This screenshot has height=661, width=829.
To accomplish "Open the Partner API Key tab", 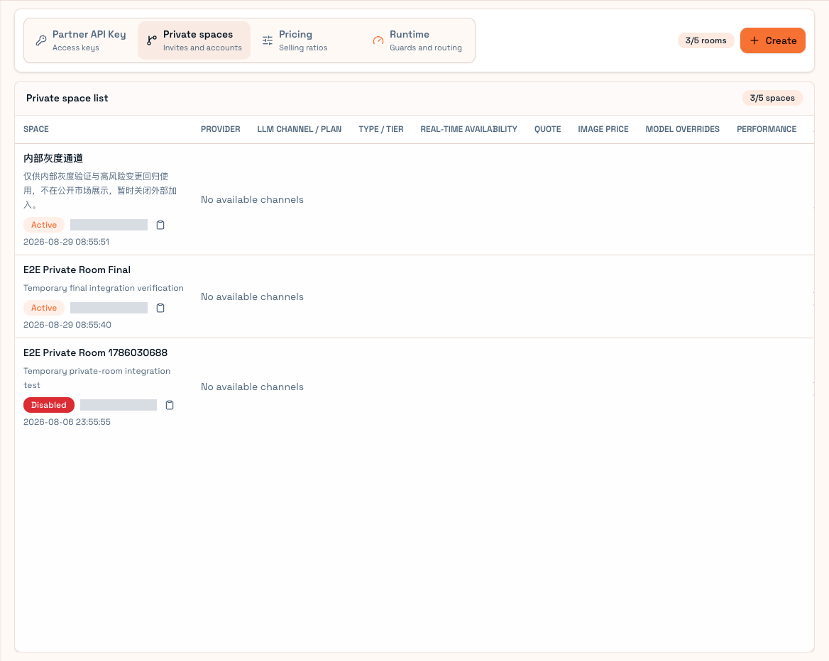I will coord(81,40).
